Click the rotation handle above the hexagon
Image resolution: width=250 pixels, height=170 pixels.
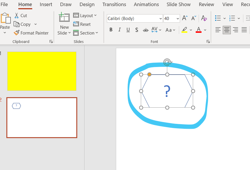pos(167,62)
